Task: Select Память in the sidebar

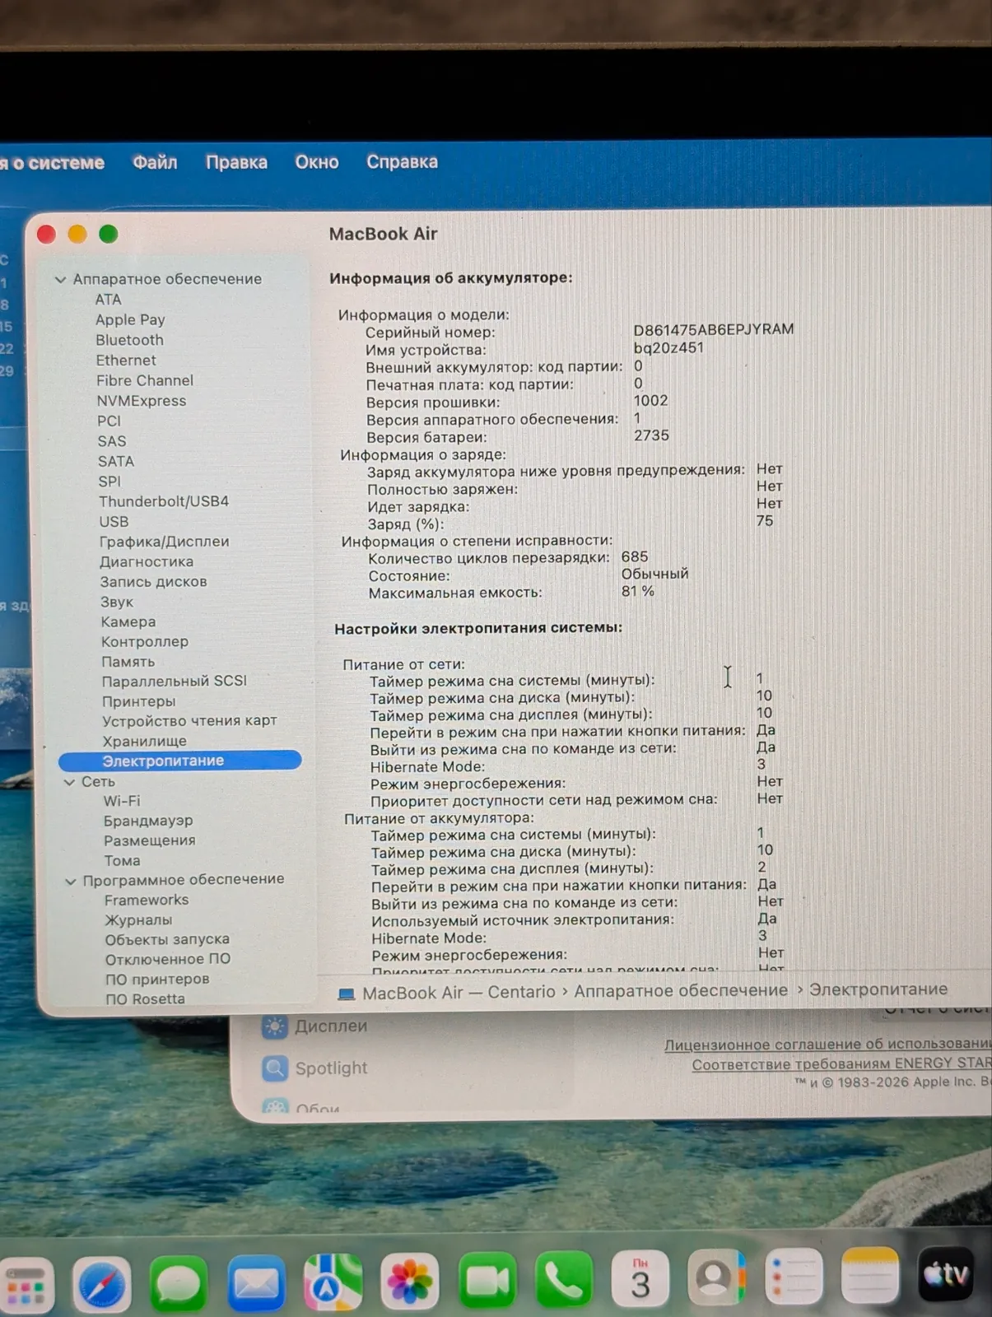Action: [128, 661]
